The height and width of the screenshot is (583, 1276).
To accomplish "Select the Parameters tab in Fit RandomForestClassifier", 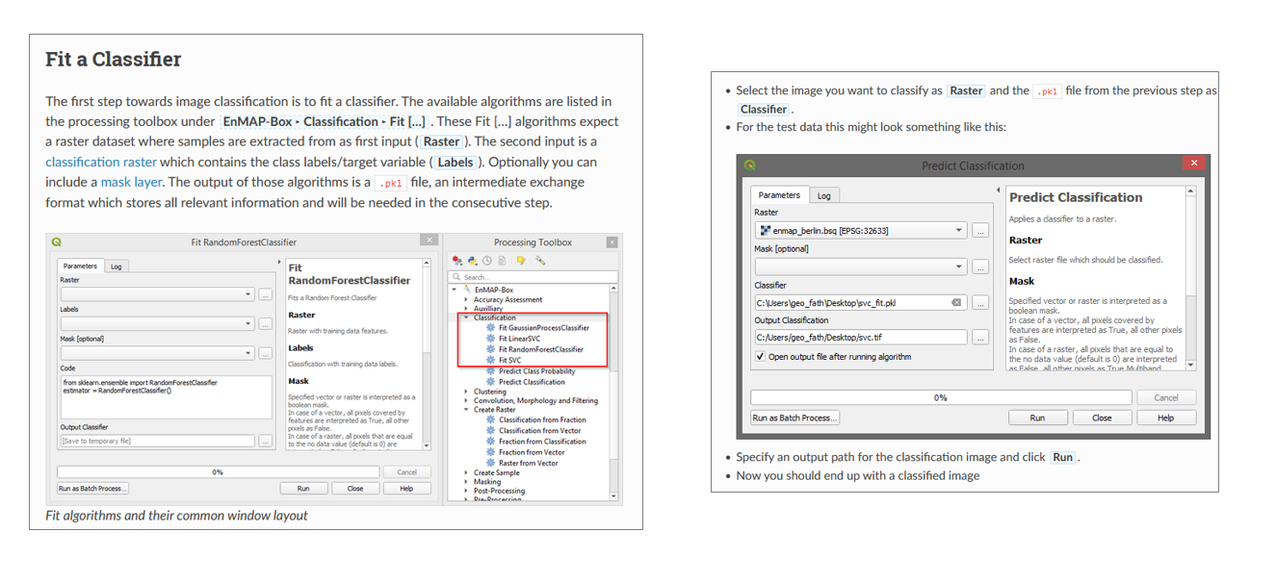I will 80,266.
